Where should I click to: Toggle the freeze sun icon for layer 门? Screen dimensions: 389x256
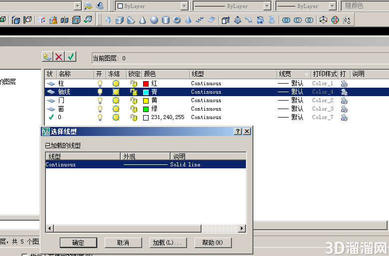coord(116,101)
